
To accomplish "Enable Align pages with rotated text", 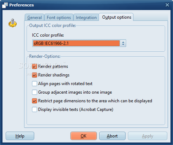I will point(35,84).
